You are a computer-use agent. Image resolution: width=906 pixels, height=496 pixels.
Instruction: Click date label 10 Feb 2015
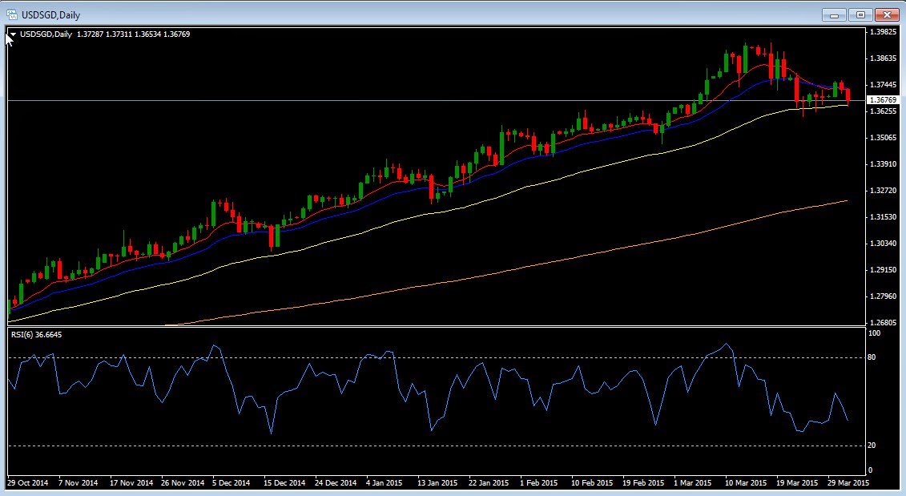tap(592, 482)
